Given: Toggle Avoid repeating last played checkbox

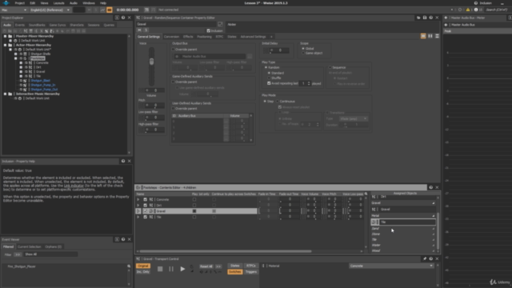Looking at the screenshot, I should click(269, 83).
